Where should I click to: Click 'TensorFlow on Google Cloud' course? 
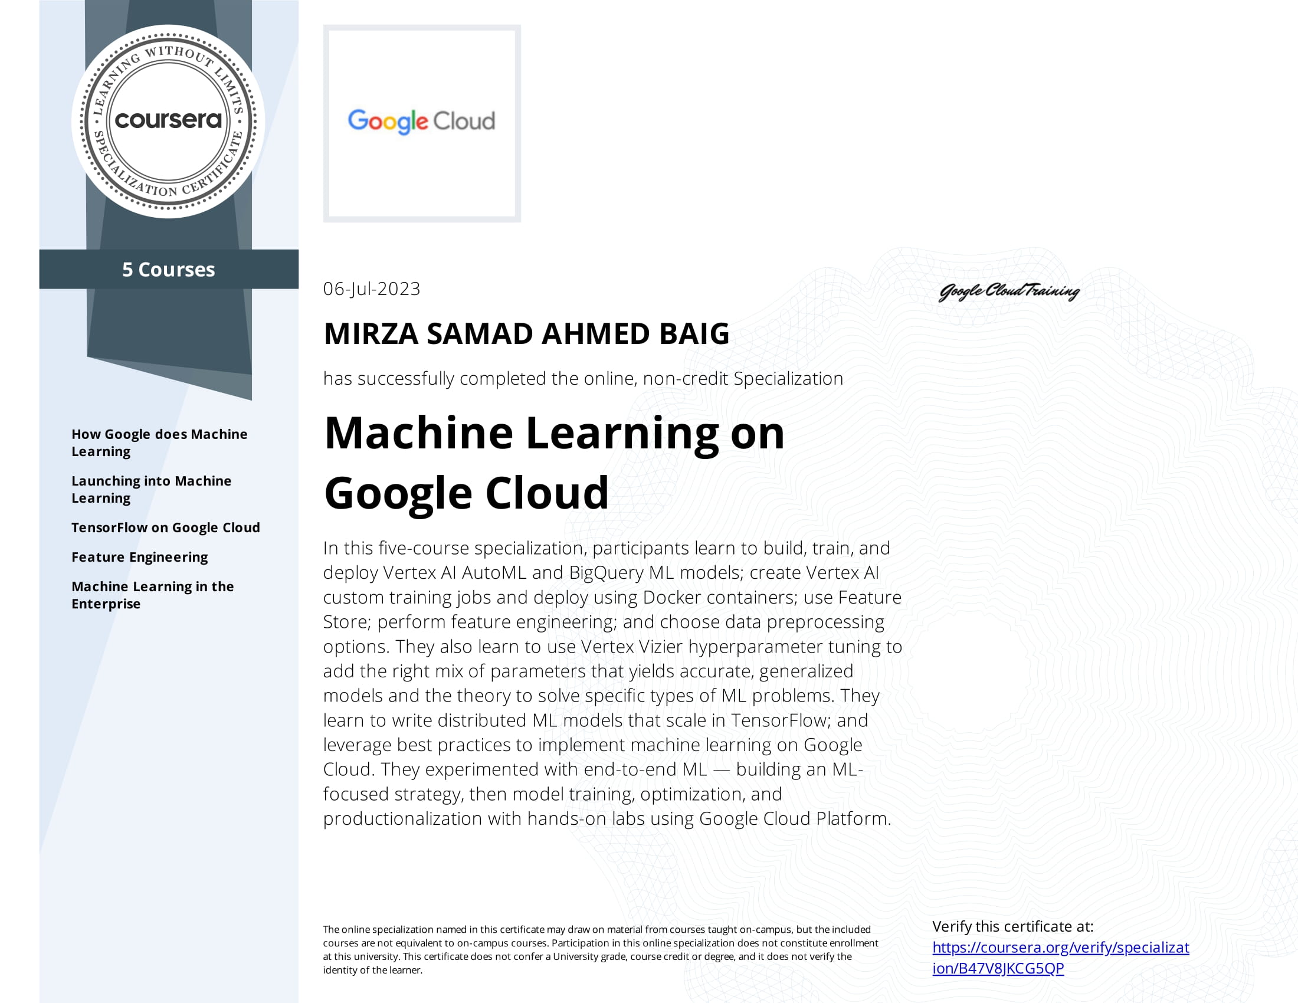[166, 527]
